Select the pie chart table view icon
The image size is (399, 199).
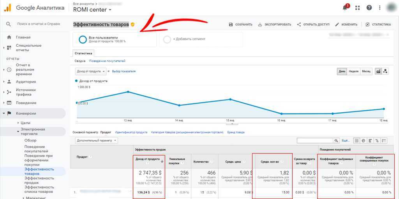[x=363, y=140]
